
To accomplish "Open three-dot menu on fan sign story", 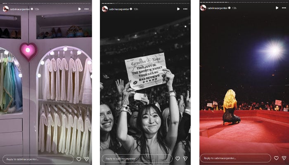I will (x=185, y=9).
